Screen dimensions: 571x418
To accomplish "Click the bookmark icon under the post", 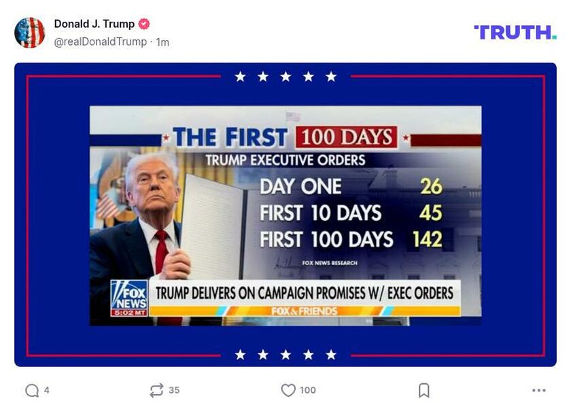I will point(421,389).
